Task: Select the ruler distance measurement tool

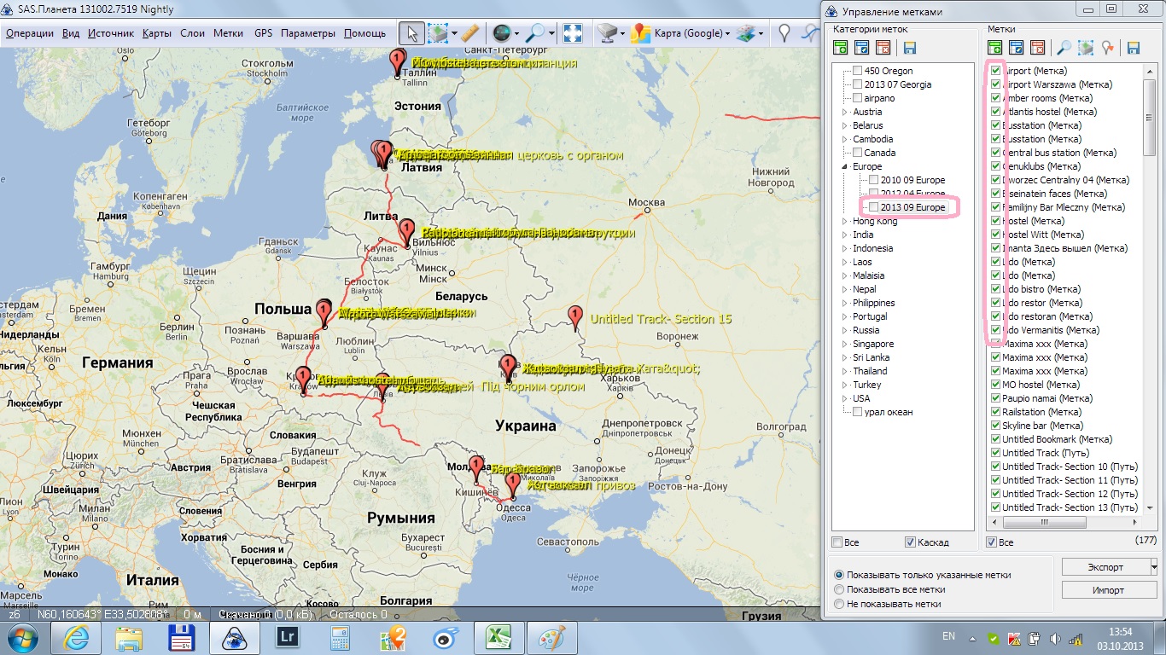Action: (x=469, y=34)
